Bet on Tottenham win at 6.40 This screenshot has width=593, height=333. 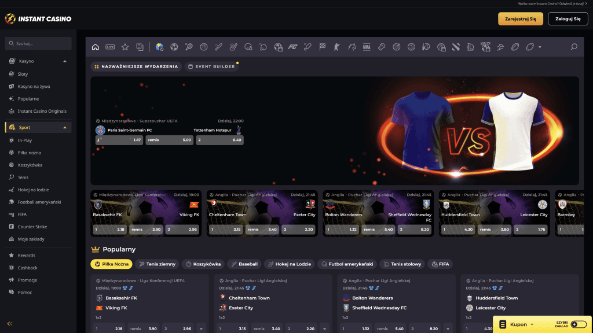[x=219, y=140]
